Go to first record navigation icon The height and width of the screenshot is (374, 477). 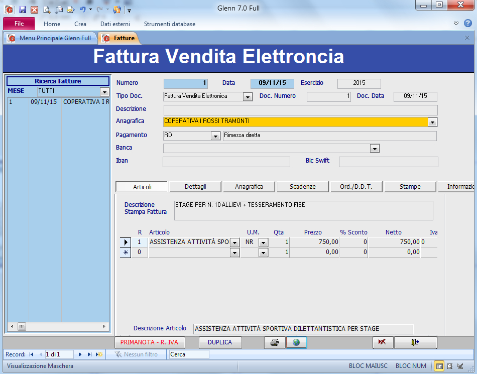coord(31,354)
